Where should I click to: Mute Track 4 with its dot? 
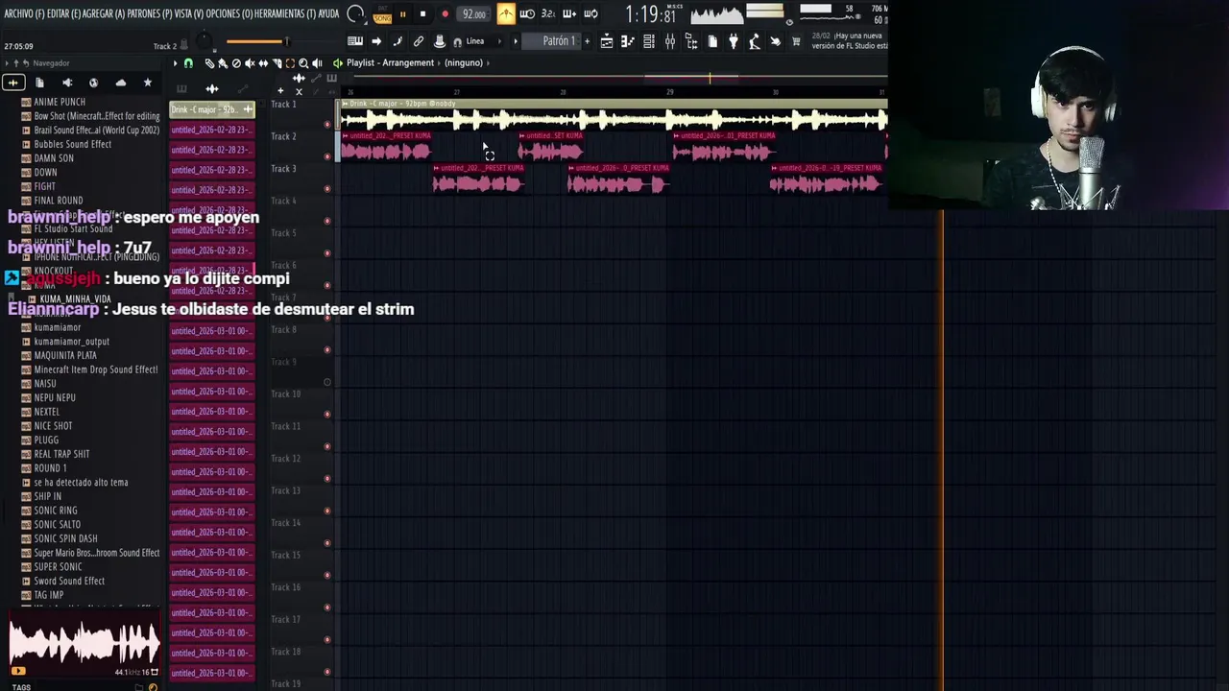(x=326, y=221)
